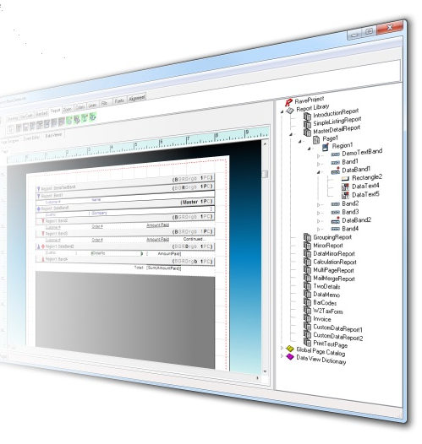Click the Sum AmountPaid calculation field
This screenshot has width=422, height=444.
[x=163, y=268]
